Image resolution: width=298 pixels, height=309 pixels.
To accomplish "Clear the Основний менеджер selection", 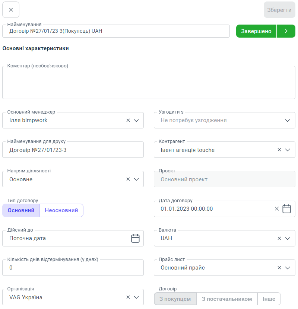I will 128,120.
